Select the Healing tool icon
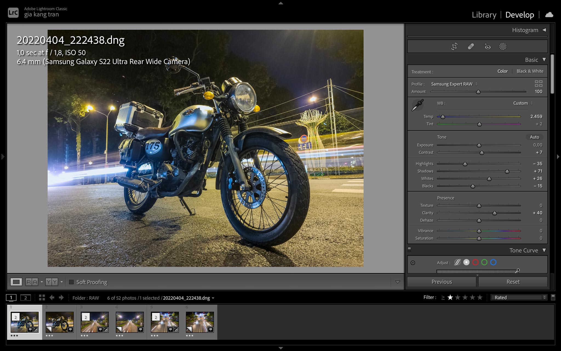Screen dimensions: 561x351 tap(471, 46)
